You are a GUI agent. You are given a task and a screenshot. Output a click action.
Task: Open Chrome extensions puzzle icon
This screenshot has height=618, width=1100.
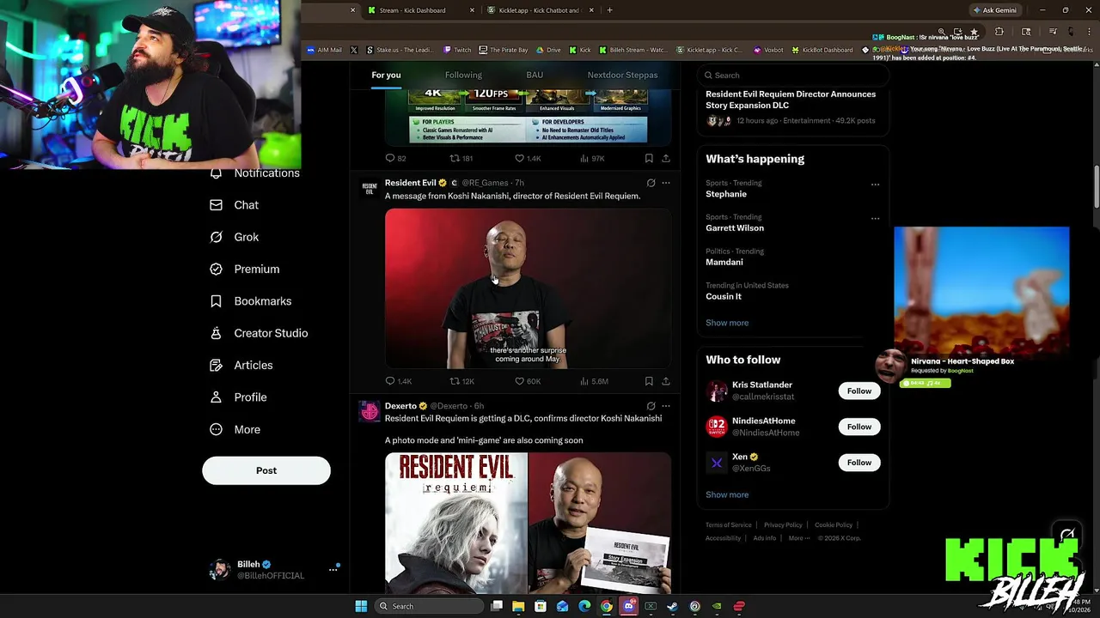point(999,32)
